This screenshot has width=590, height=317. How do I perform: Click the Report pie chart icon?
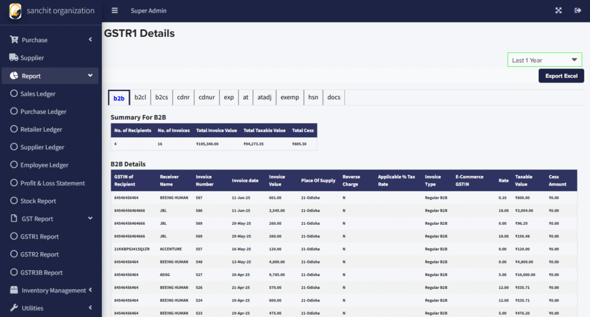pyautogui.click(x=14, y=76)
